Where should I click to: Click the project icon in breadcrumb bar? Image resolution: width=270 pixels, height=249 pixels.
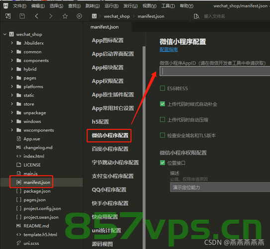coord(94,16)
